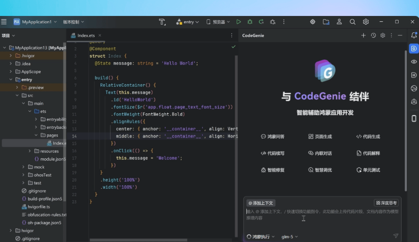Close the Index.ets tab
Screen dimensions: 419x242
click(100, 35)
